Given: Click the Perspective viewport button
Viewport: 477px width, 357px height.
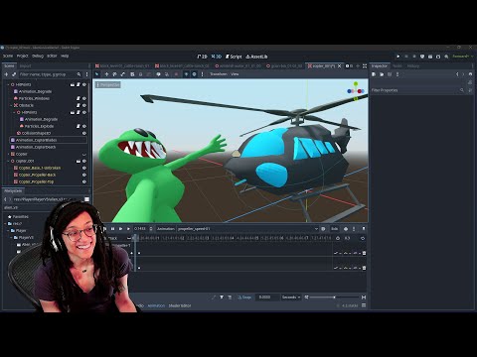Looking at the screenshot, I should coord(108,85).
